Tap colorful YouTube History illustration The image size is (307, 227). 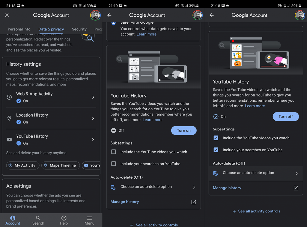pyautogui.click(x=256, y=53)
